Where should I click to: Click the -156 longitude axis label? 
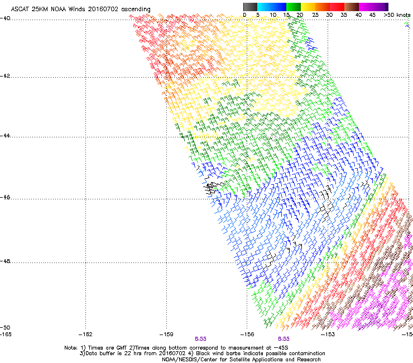click(247, 335)
